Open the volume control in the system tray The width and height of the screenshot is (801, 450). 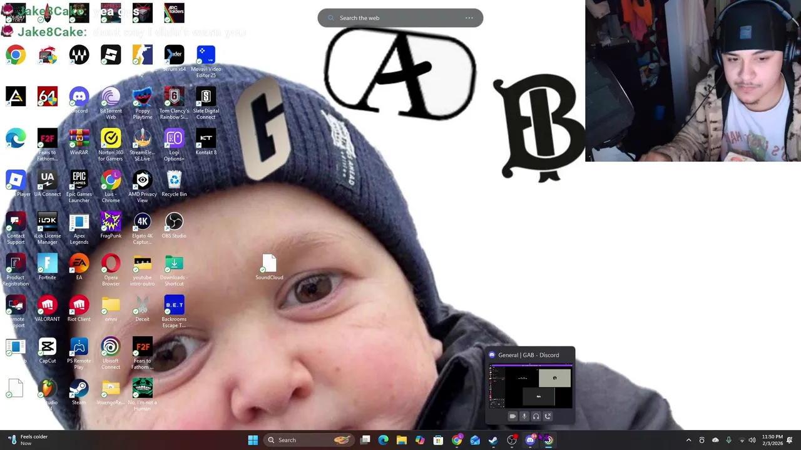tap(752, 440)
